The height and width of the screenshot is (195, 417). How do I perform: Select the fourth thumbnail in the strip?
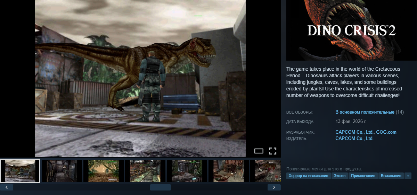pyautogui.click(x=145, y=171)
